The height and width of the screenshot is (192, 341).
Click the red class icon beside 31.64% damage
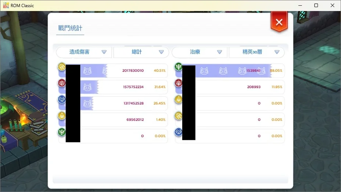pyautogui.click(x=62, y=83)
